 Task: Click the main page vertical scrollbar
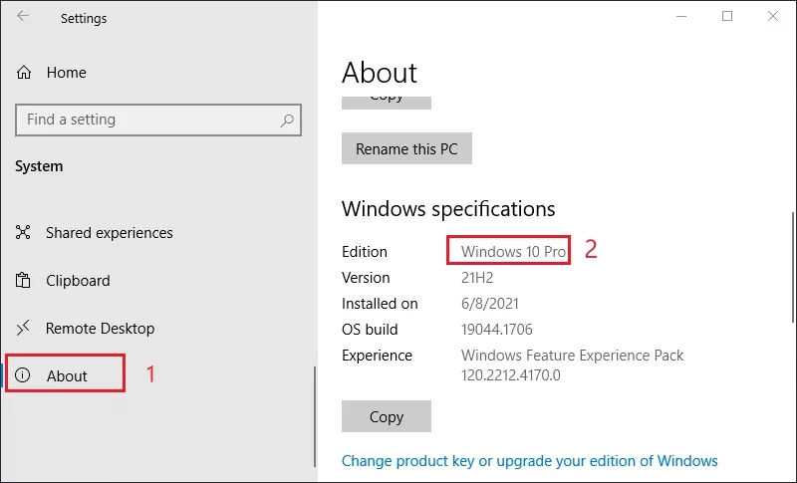coord(793,267)
